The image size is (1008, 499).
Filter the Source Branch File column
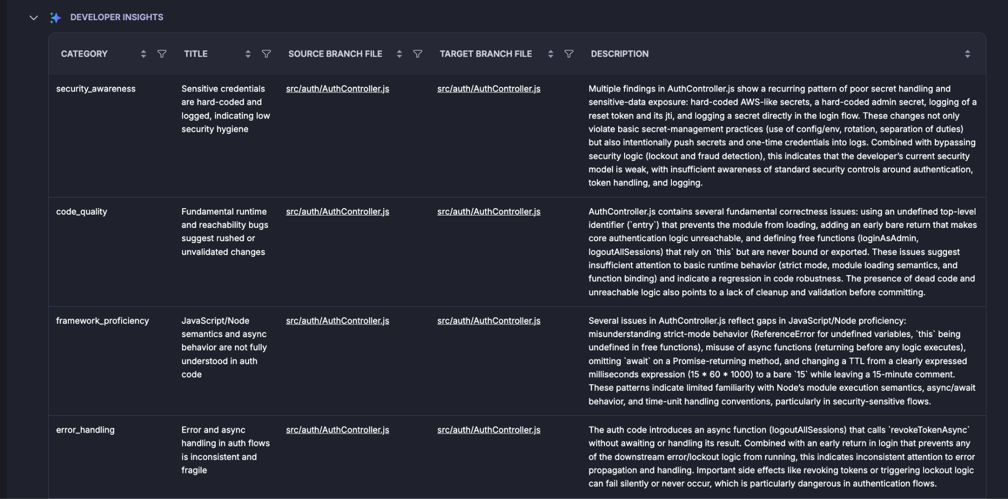pos(417,54)
